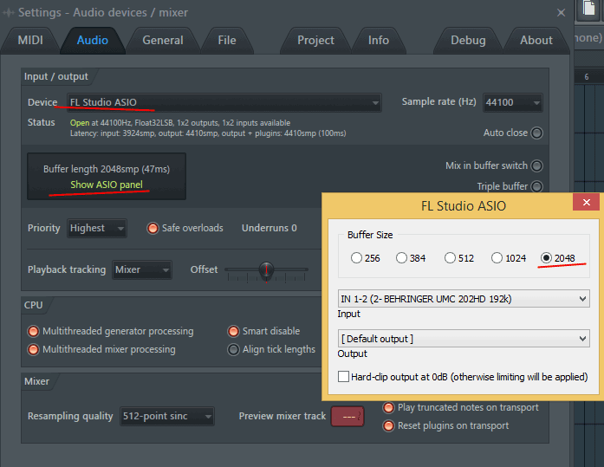Open the Input dropdown with BEHRINGER UMC 202HD
The image size is (604, 467).
(x=464, y=299)
